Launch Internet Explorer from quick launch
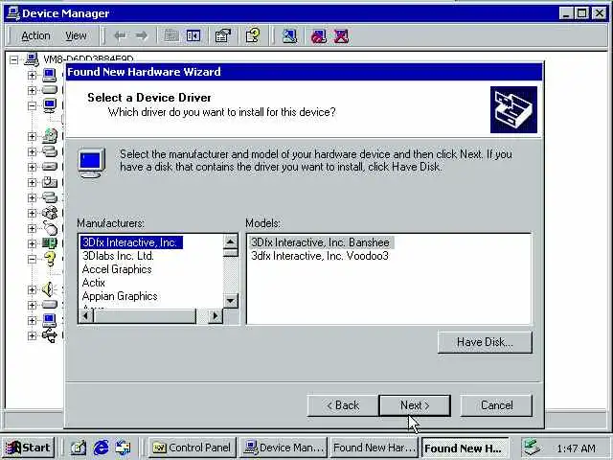The image size is (613, 460). (101, 448)
